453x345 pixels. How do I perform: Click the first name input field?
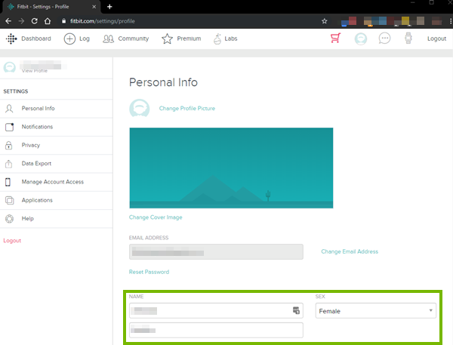(216, 310)
